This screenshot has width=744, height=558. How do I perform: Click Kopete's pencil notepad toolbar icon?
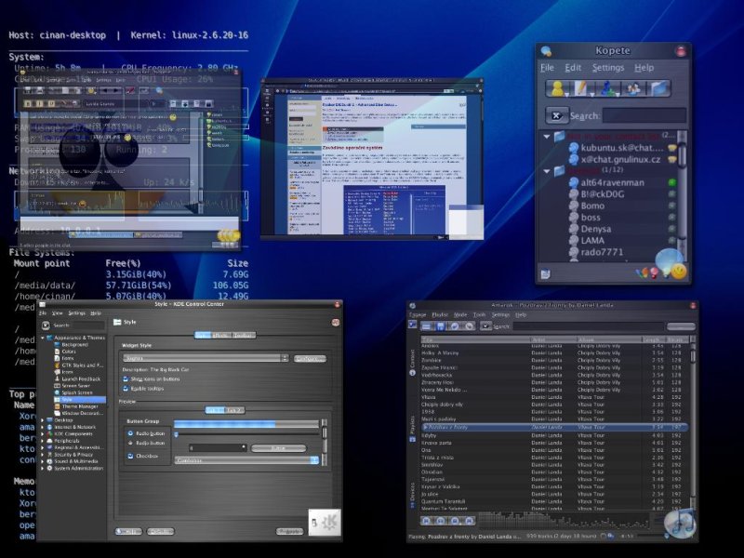point(582,88)
